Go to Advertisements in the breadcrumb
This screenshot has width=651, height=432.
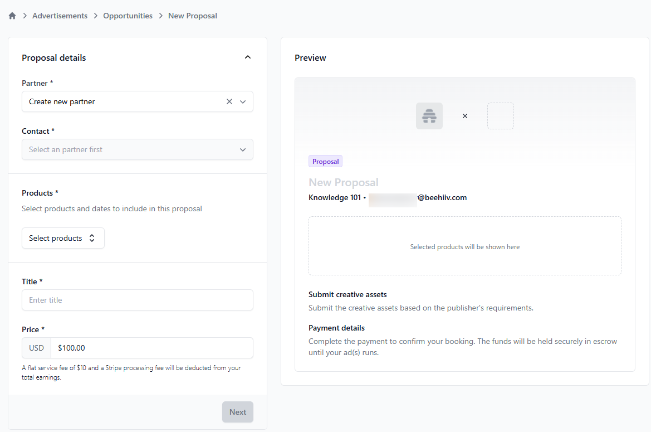60,16
